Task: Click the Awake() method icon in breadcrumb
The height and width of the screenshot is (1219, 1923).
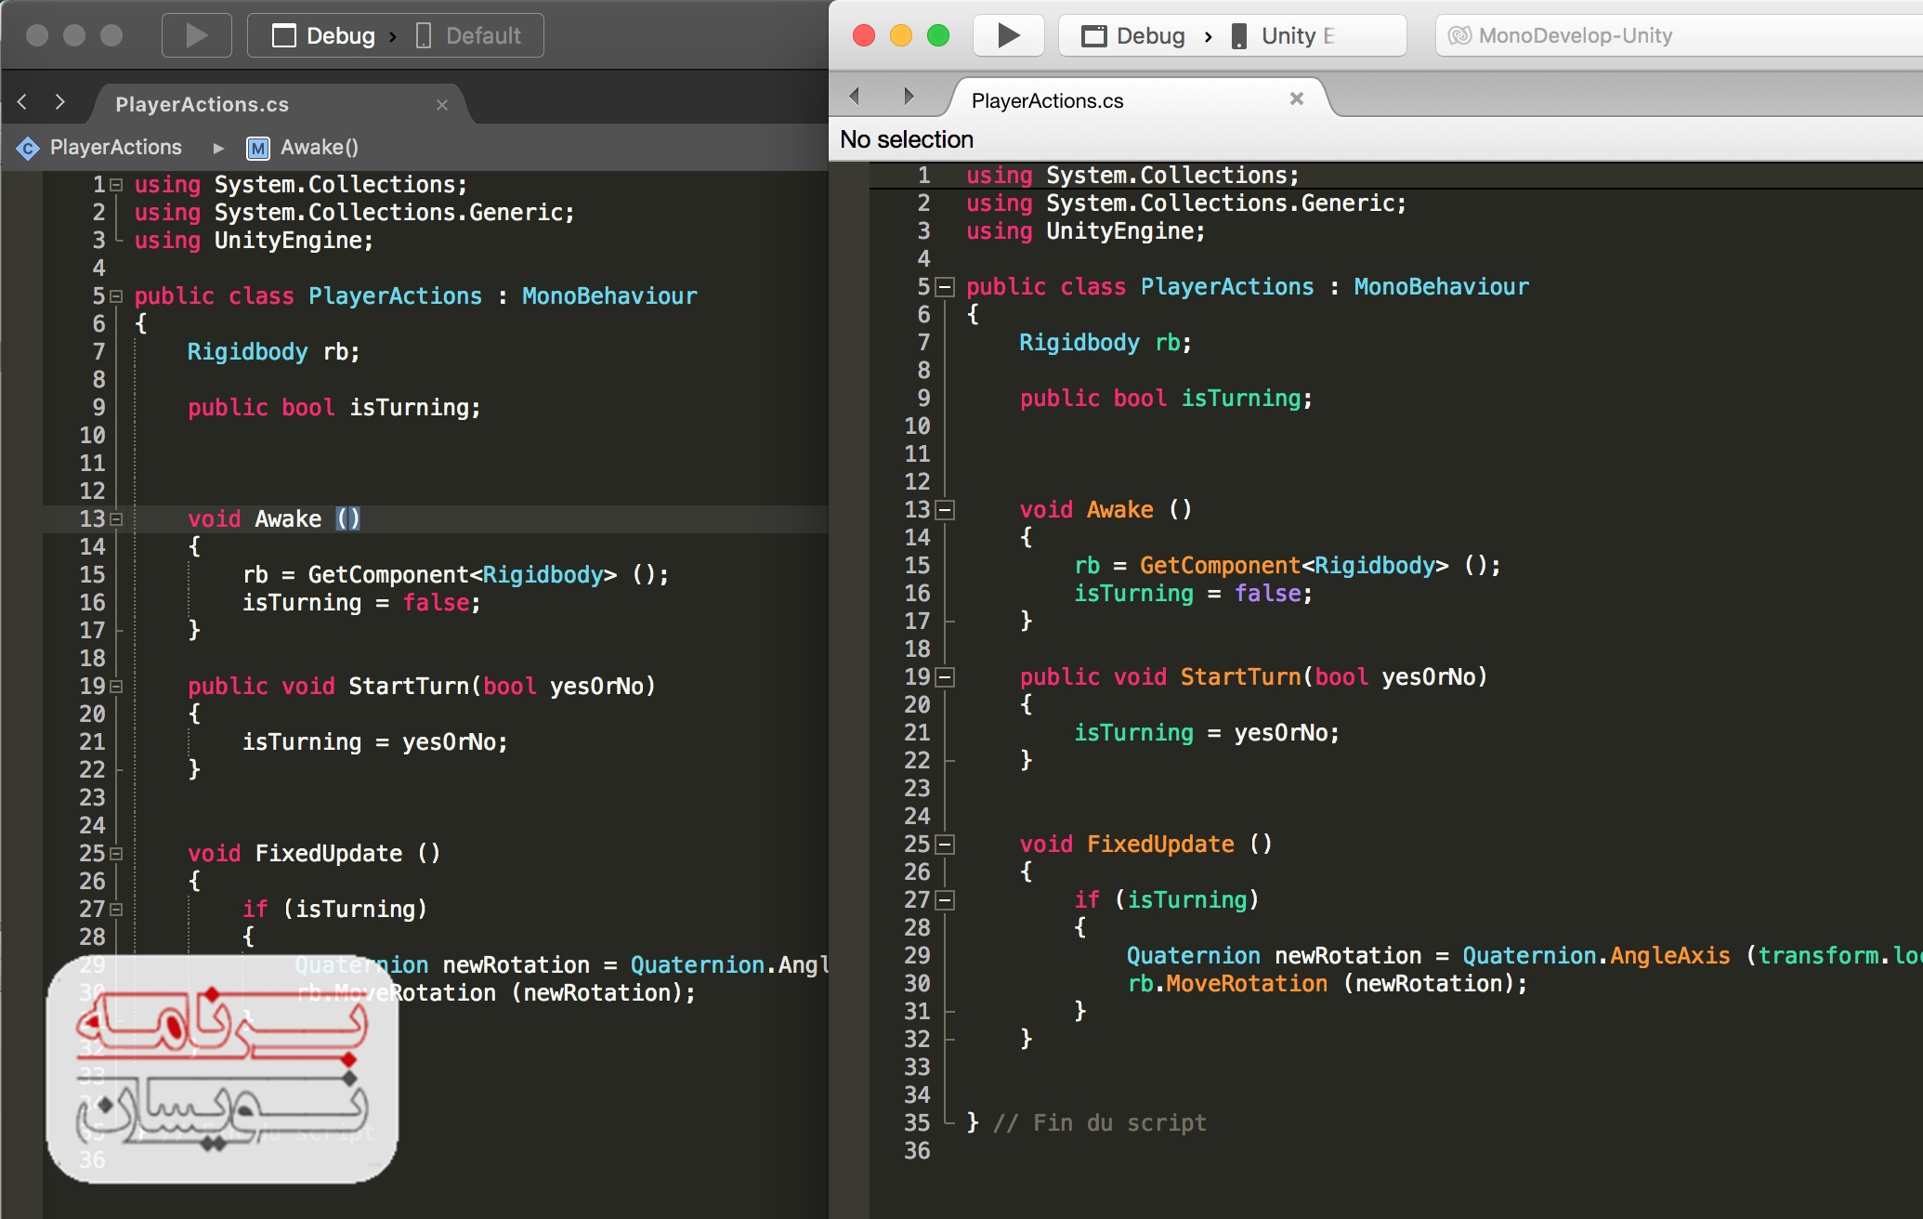Action: tap(258, 148)
